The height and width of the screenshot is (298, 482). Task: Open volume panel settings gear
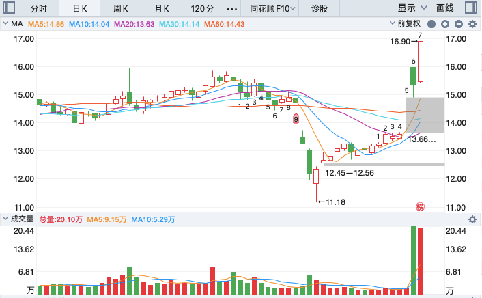click(472, 219)
